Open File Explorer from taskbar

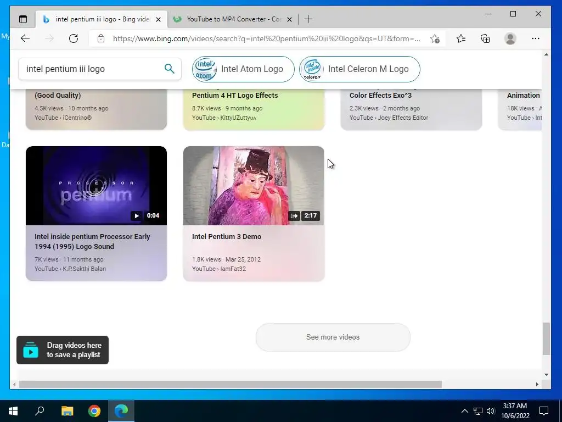67,411
